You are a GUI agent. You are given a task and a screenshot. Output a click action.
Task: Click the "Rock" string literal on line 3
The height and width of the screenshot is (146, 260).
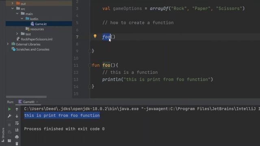point(179,9)
